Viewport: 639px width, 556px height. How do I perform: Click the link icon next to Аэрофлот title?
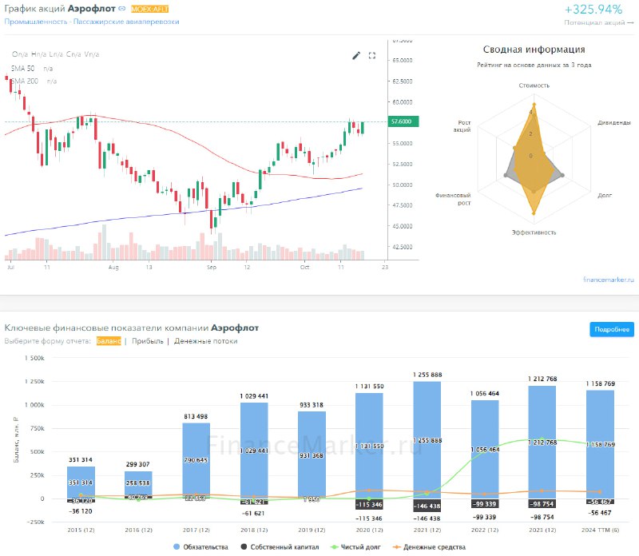[x=122, y=8]
